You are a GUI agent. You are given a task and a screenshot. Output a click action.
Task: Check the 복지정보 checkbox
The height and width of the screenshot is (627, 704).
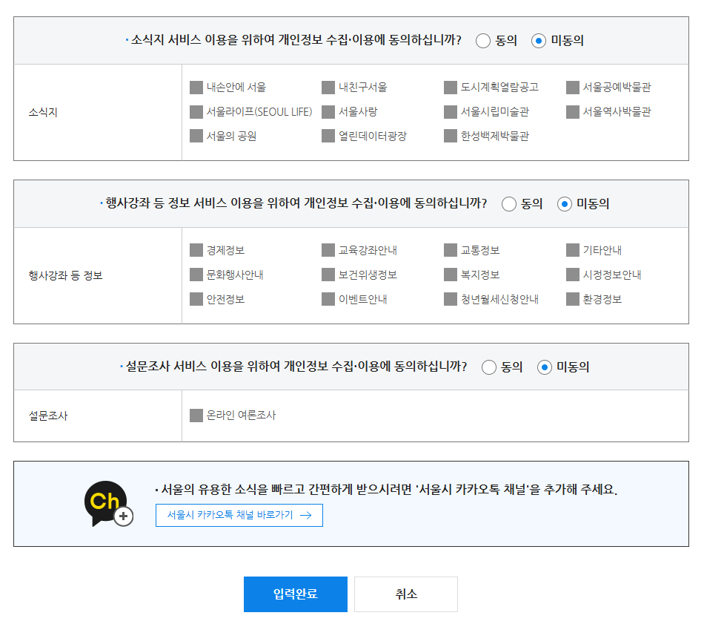pos(451,275)
